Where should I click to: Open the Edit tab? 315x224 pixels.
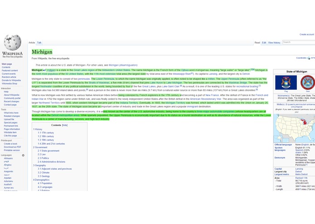(x=264, y=43)
